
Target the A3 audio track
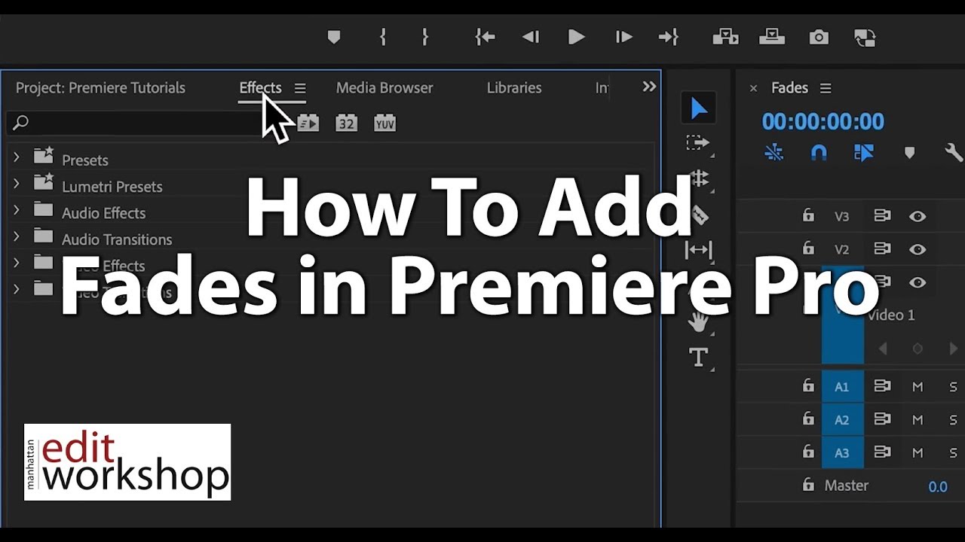tap(842, 452)
